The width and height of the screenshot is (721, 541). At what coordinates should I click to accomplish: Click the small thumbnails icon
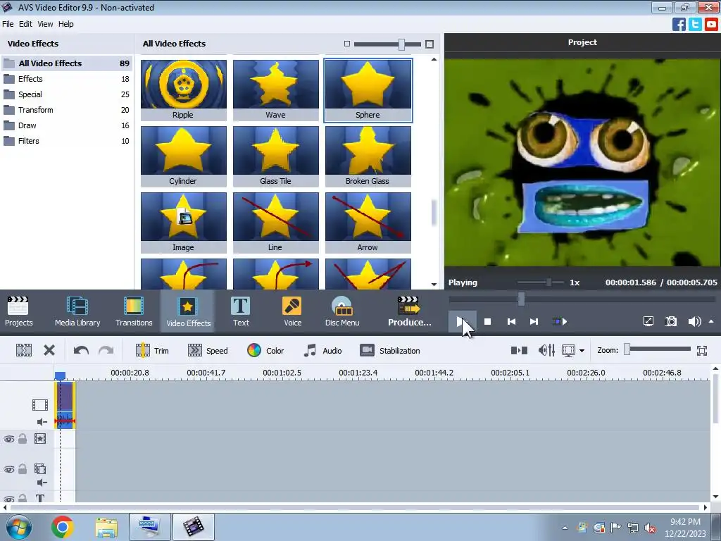coord(347,44)
